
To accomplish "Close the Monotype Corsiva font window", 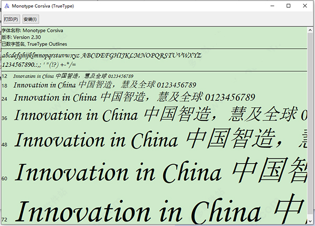I will click(x=305, y=6).
